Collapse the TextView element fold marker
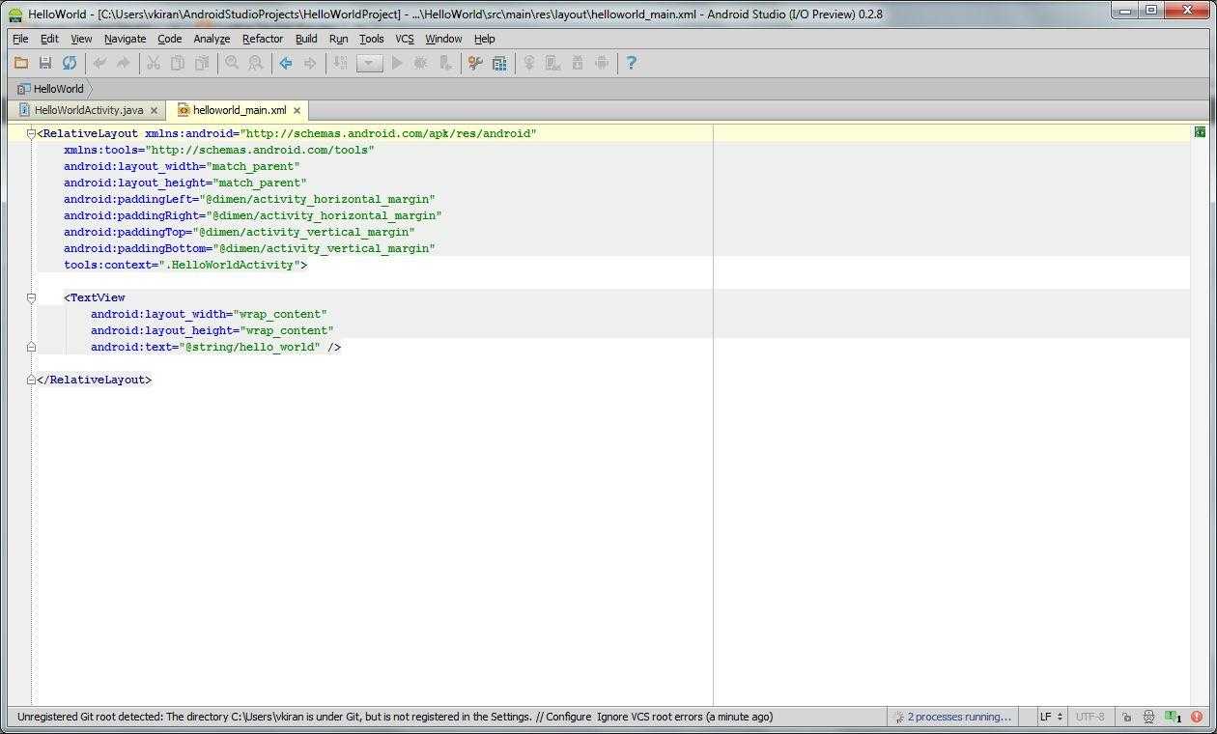This screenshot has width=1217, height=734. [31, 297]
